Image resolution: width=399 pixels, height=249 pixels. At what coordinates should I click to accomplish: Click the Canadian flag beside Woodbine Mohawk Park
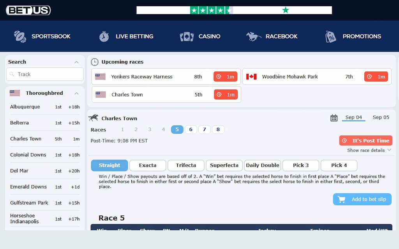251,77
